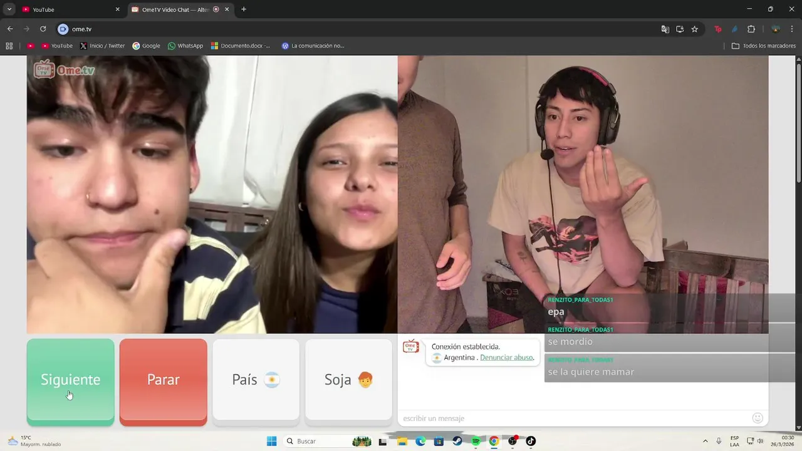Image resolution: width=802 pixels, height=451 pixels.
Task: Open the Soja gender selector
Action: [x=348, y=380]
